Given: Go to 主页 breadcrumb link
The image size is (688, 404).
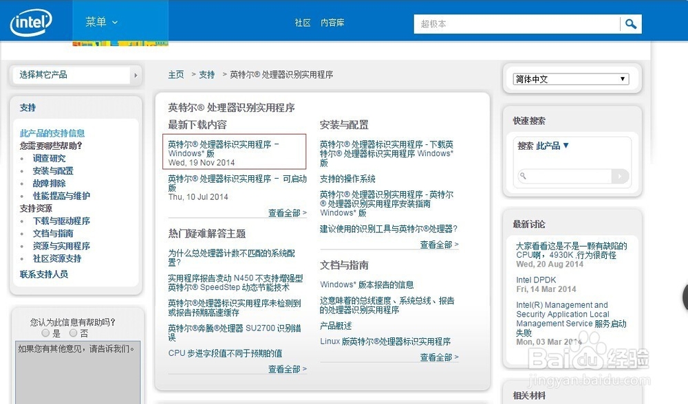Looking at the screenshot, I should click(176, 75).
